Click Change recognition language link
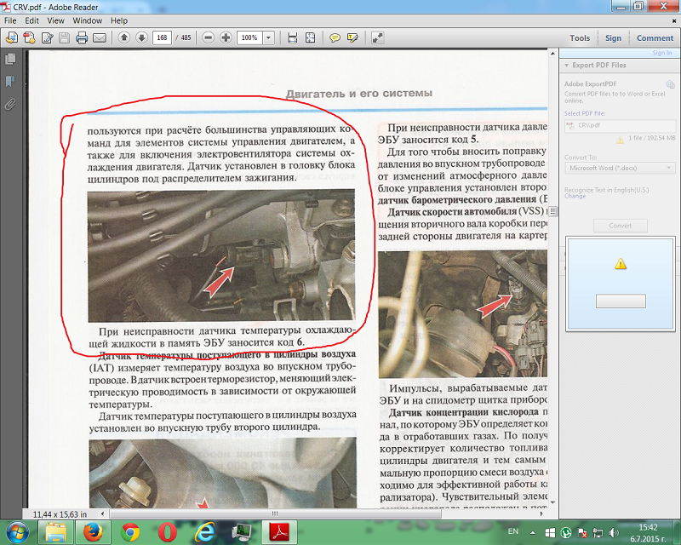Viewport: 681px width, 545px height. click(x=575, y=196)
